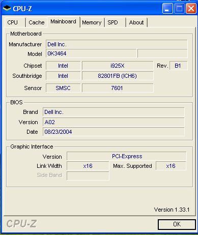Viewport: 198px width, 235px height.
Task: Click the Motherboard group heading
Action: [26, 34]
